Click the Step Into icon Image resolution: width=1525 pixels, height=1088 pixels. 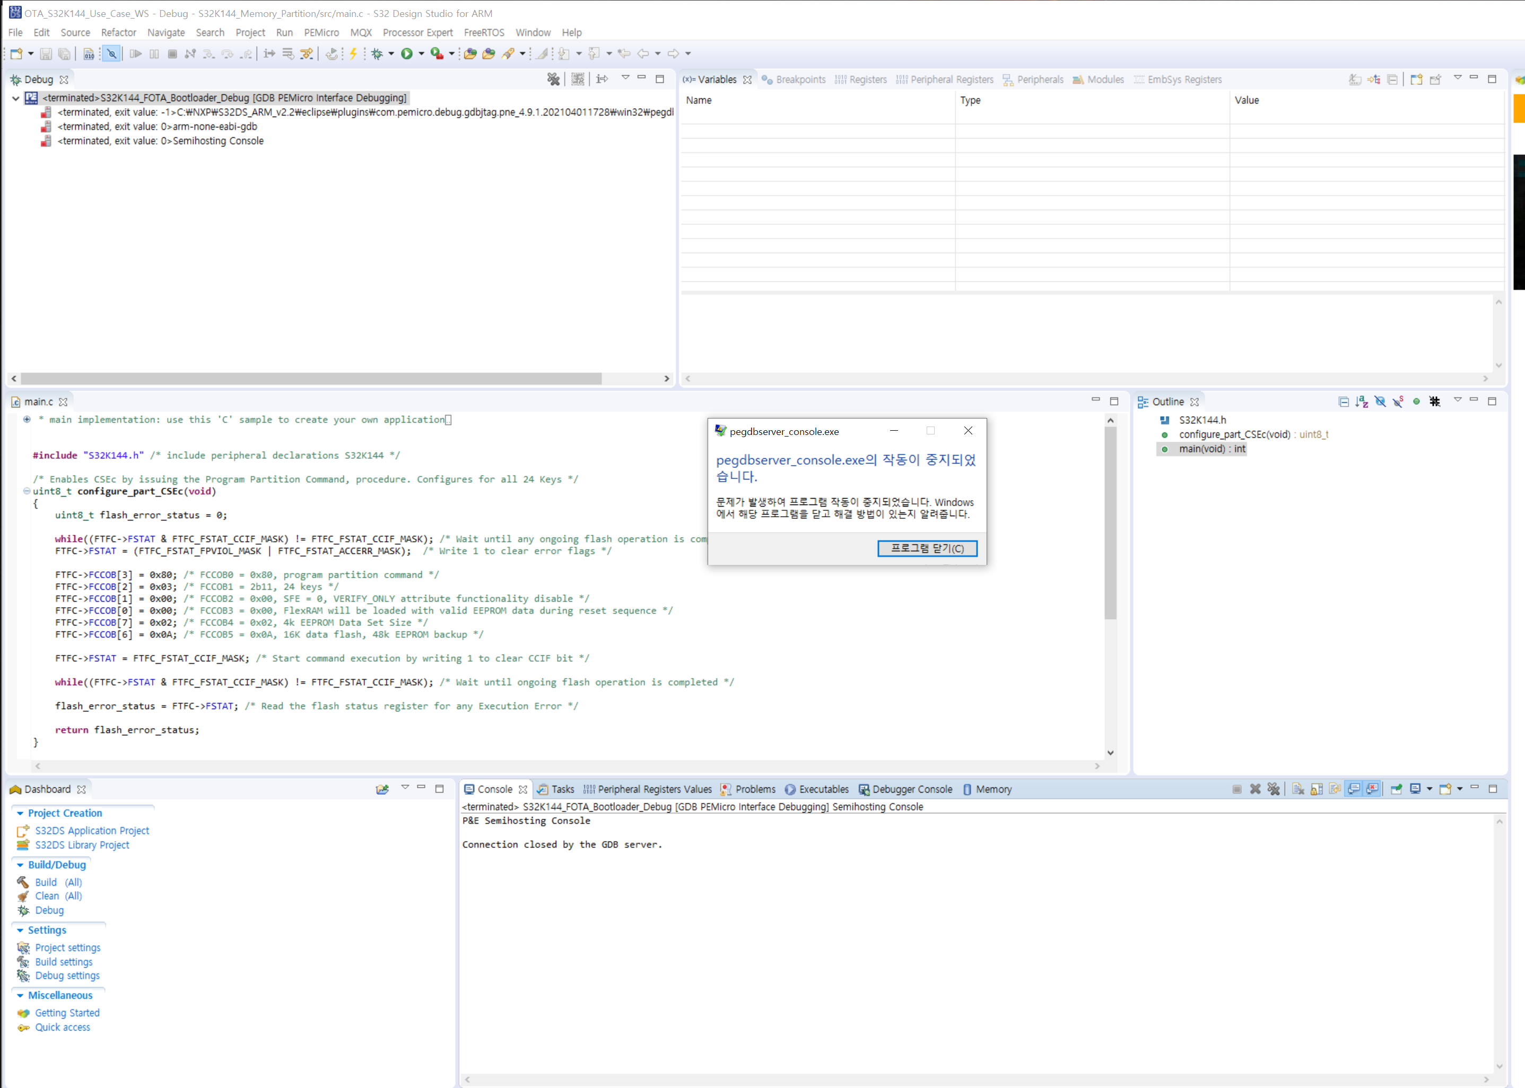(x=209, y=54)
